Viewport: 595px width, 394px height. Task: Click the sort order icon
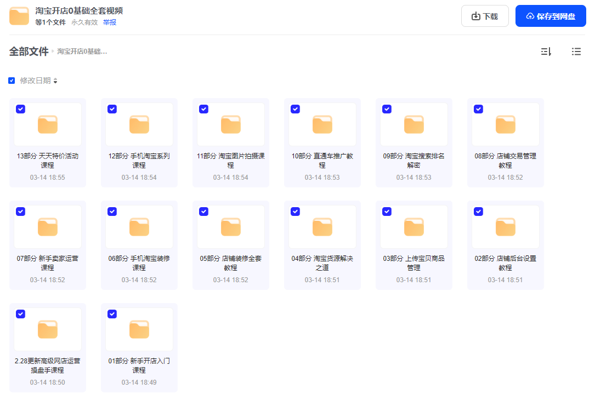click(546, 52)
